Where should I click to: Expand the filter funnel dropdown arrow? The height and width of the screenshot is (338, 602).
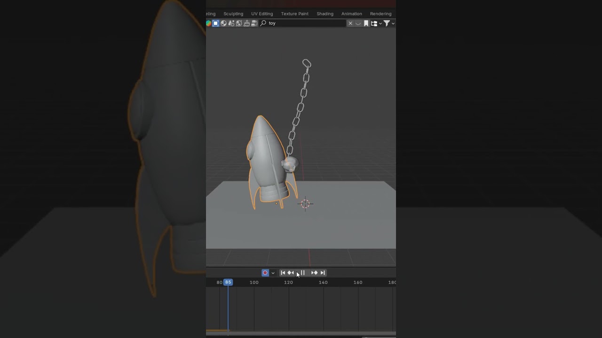tap(393, 23)
